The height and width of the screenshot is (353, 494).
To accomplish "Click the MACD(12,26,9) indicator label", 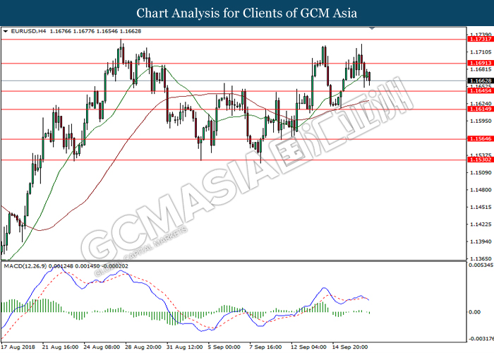I will (25, 265).
